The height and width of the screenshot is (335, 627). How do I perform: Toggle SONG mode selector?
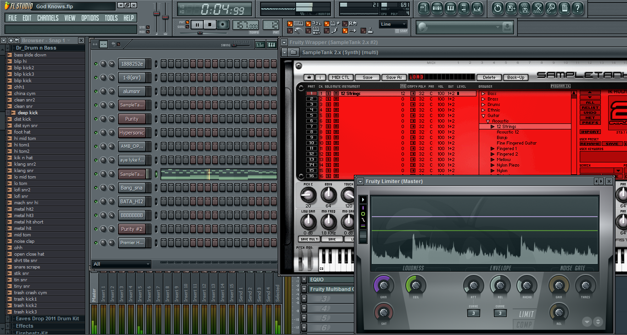[187, 27]
